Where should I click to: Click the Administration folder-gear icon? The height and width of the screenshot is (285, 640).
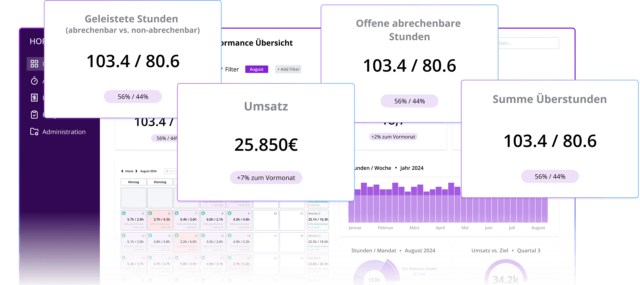[x=34, y=132]
